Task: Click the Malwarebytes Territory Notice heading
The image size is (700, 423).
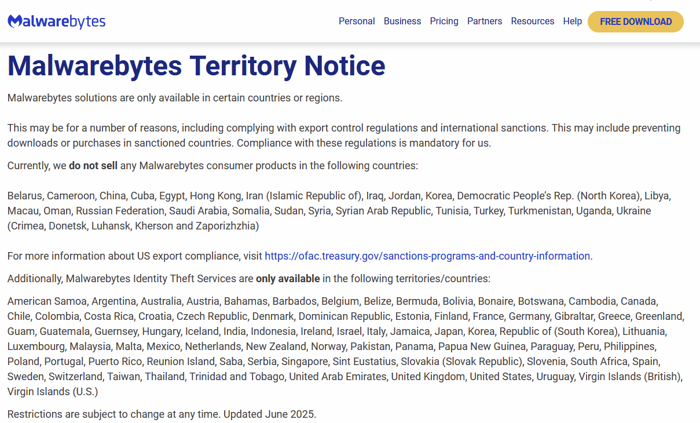Action: 196,65
